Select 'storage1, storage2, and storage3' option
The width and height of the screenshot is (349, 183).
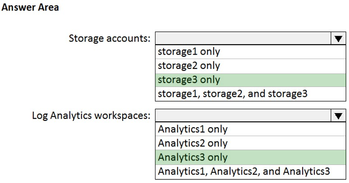tap(251, 94)
